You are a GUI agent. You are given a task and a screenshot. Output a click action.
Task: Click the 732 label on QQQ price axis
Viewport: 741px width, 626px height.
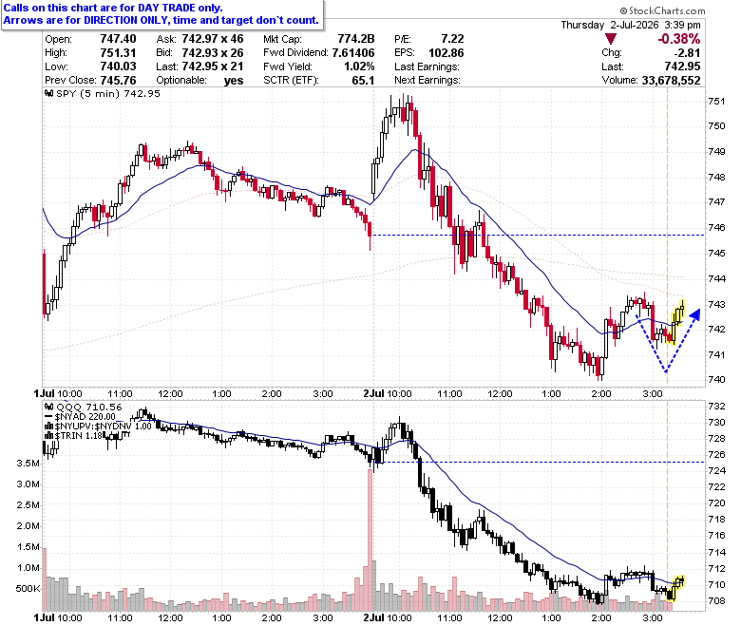(716, 407)
